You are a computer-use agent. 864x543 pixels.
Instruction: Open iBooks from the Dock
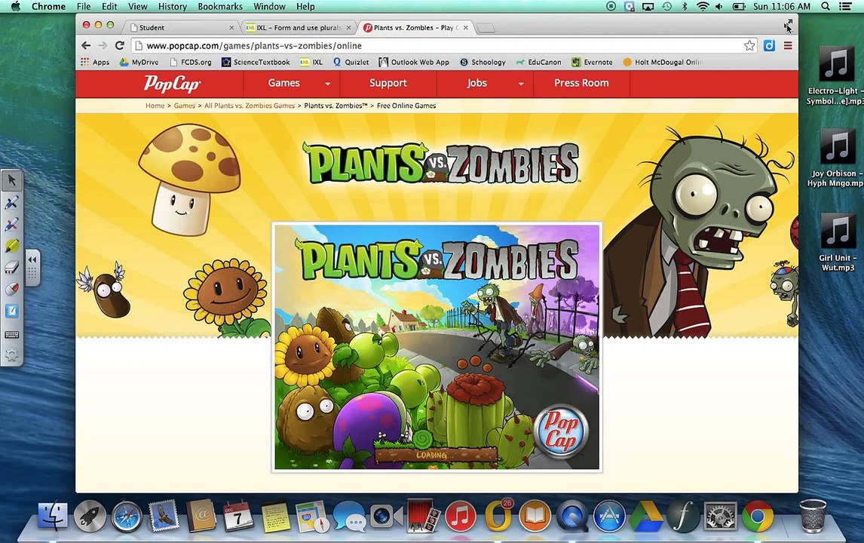pyautogui.click(x=535, y=517)
